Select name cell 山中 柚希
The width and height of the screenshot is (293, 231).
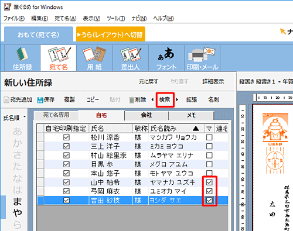[111, 182]
